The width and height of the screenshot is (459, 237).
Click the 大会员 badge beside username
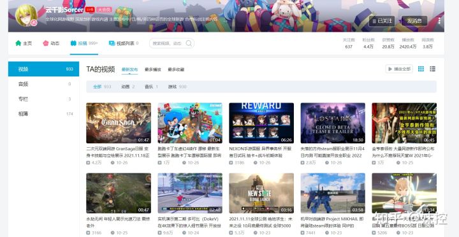pyautogui.click(x=104, y=10)
